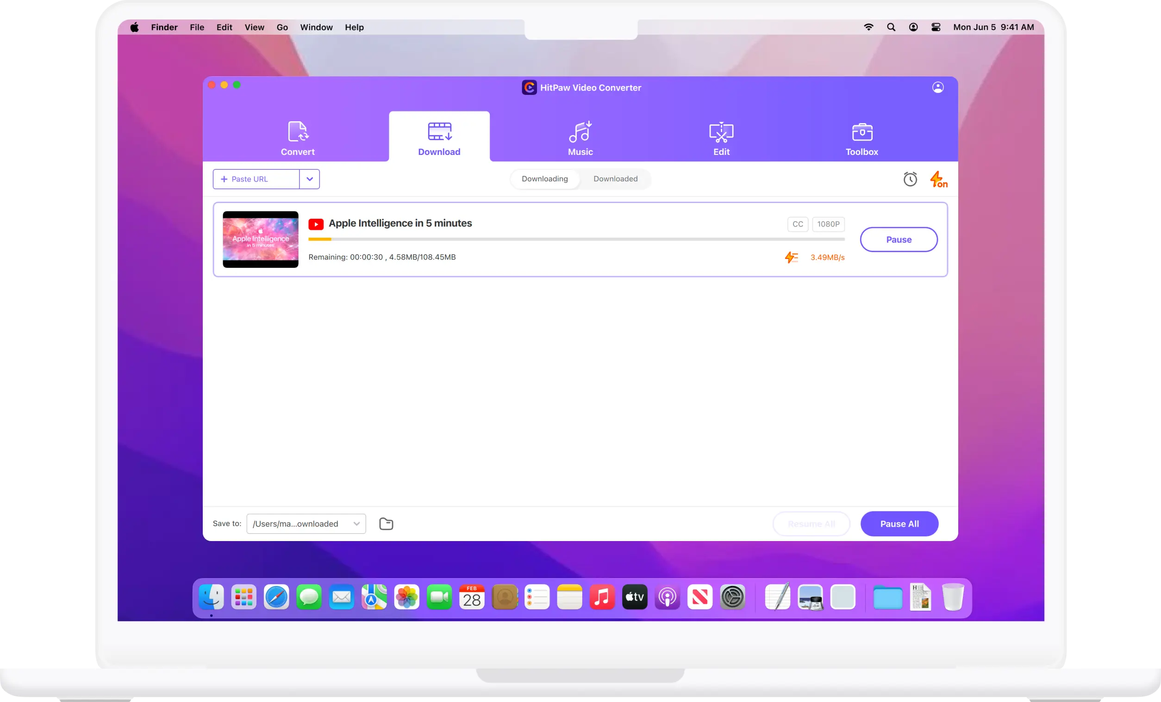Expand the Paste URL dropdown arrow
The width and height of the screenshot is (1161, 702).
(x=309, y=178)
